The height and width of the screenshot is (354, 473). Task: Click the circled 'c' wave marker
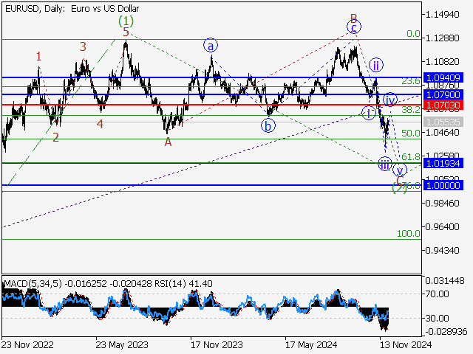pos(354,28)
